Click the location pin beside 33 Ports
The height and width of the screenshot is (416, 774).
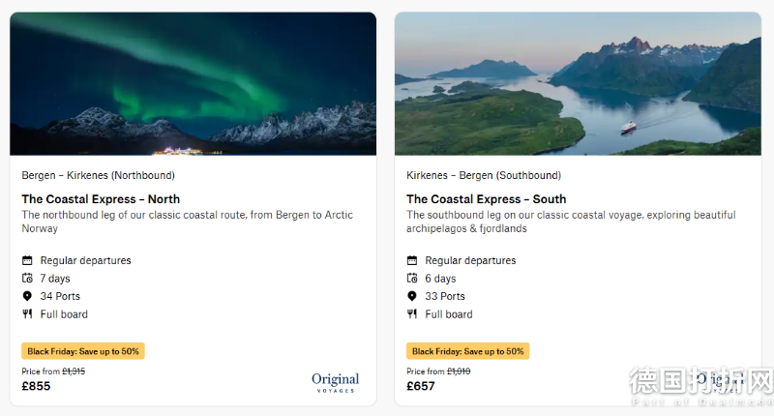(x=412, y=296)
